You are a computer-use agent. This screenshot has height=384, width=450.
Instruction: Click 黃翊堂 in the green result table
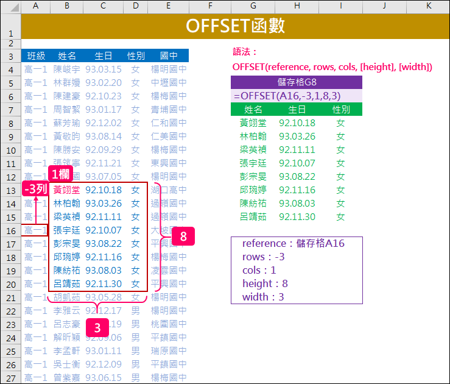click(x=253, y=123)
